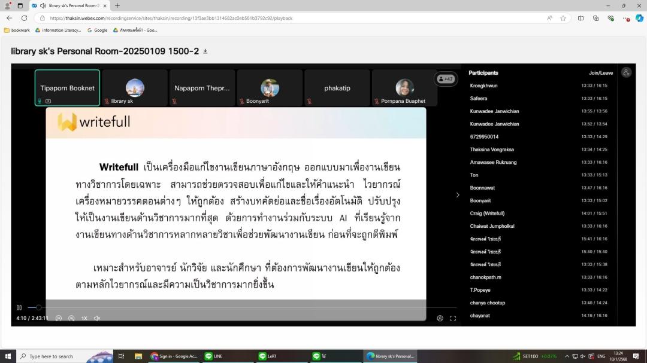
Task: Open the 1X playback speed menu
Action: tap(84, 318)
